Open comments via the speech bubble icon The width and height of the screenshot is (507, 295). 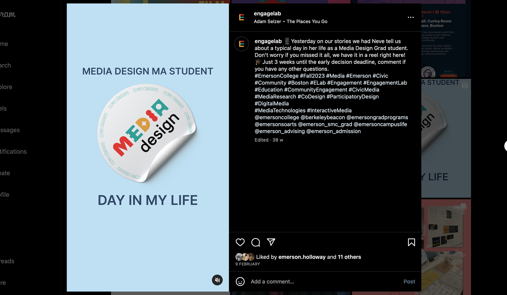click(x=256, y=242)
